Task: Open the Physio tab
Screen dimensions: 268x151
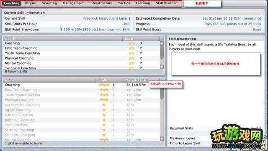Action: 31,3
